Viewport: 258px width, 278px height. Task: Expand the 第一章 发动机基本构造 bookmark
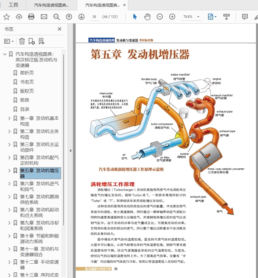pyautogui.click(x=9, y=118)
